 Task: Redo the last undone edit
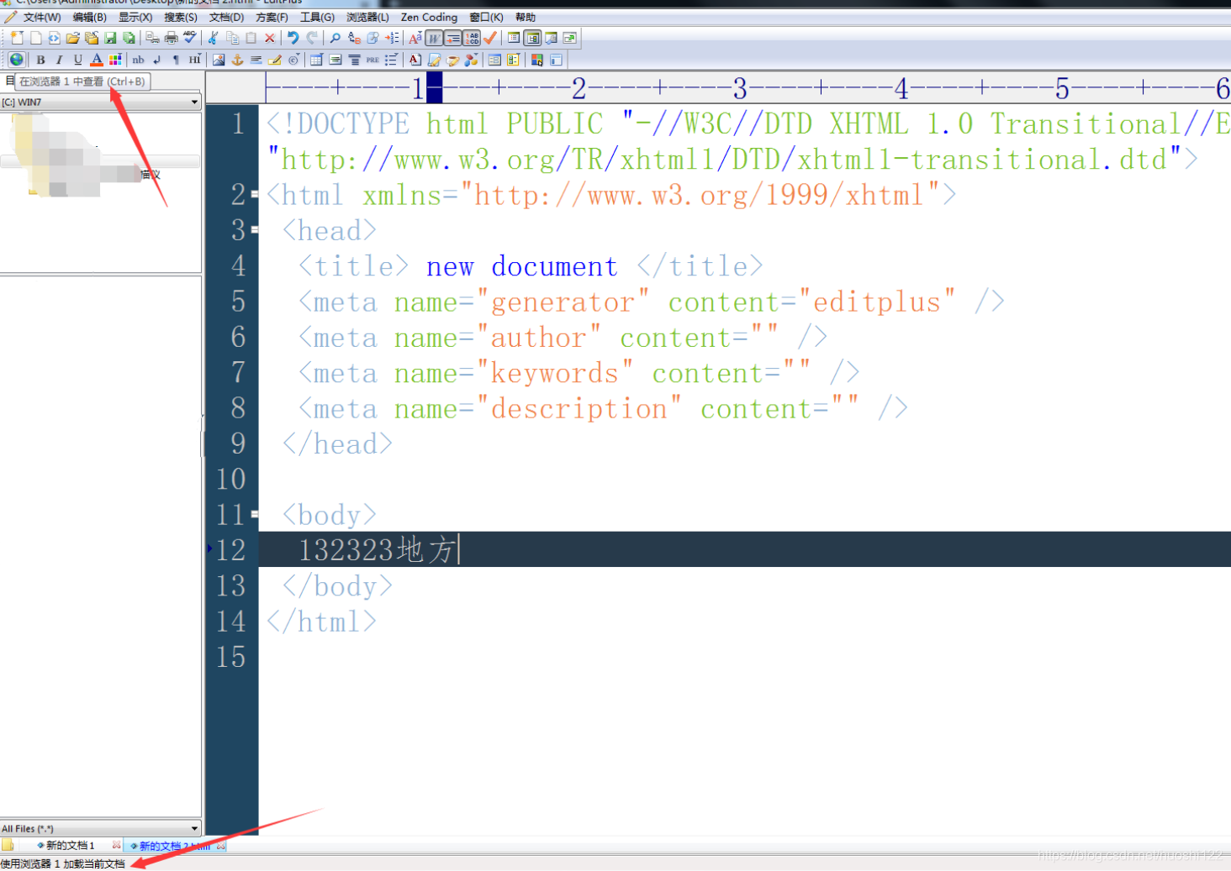311,38
